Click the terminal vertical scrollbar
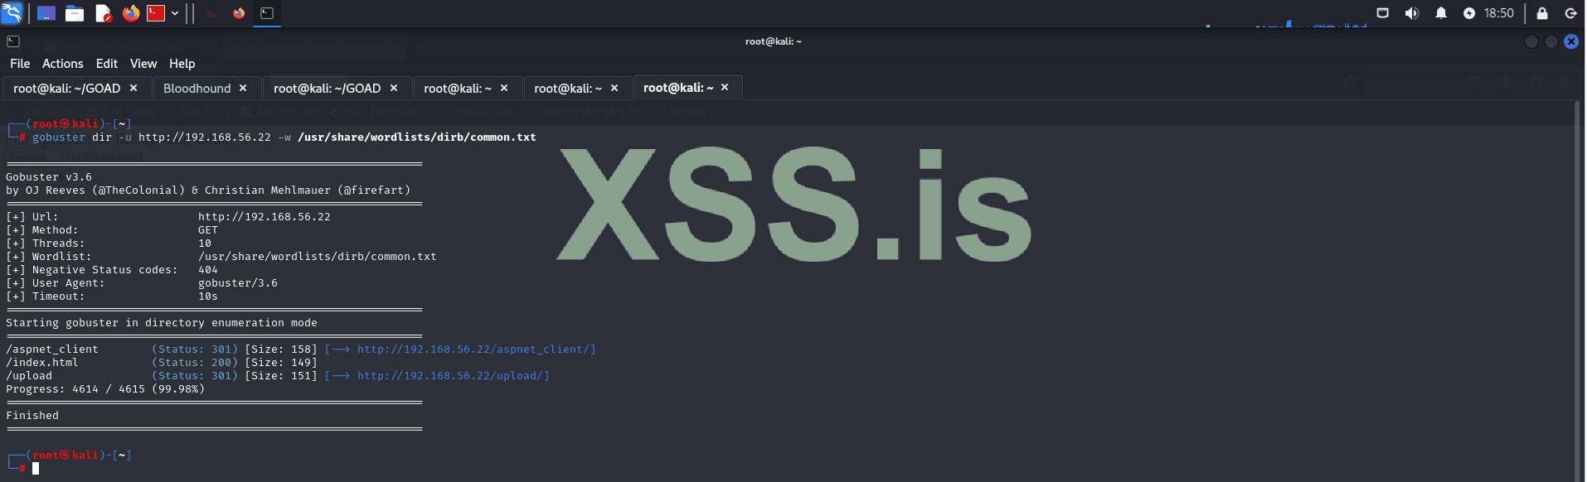Viewport: 1587px width, 482px height. [x=1577, y=290]
